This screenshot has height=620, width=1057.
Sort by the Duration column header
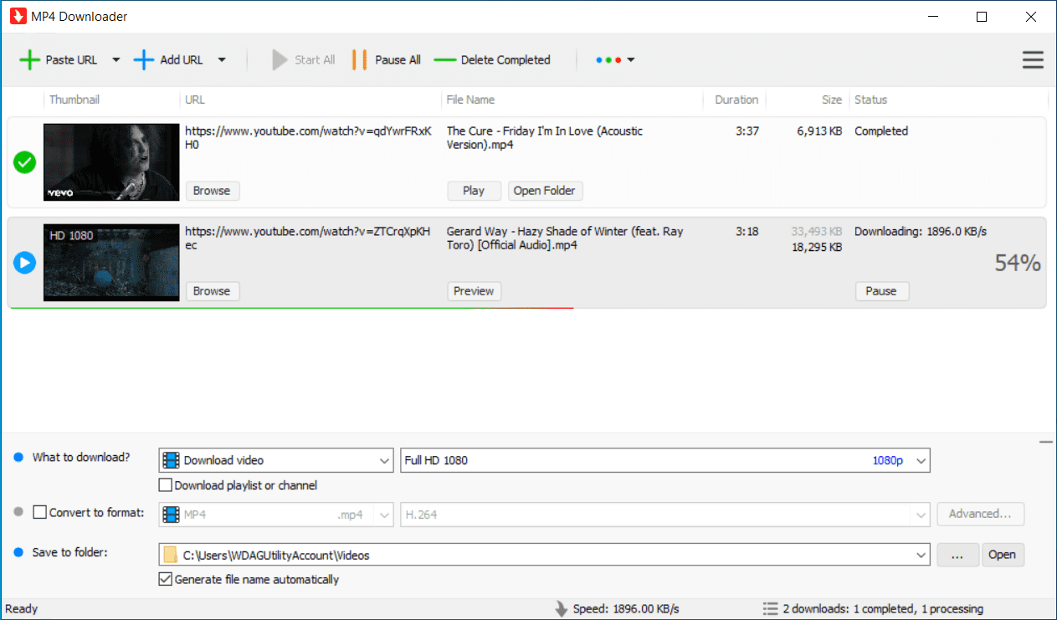[x=735, y=100]
